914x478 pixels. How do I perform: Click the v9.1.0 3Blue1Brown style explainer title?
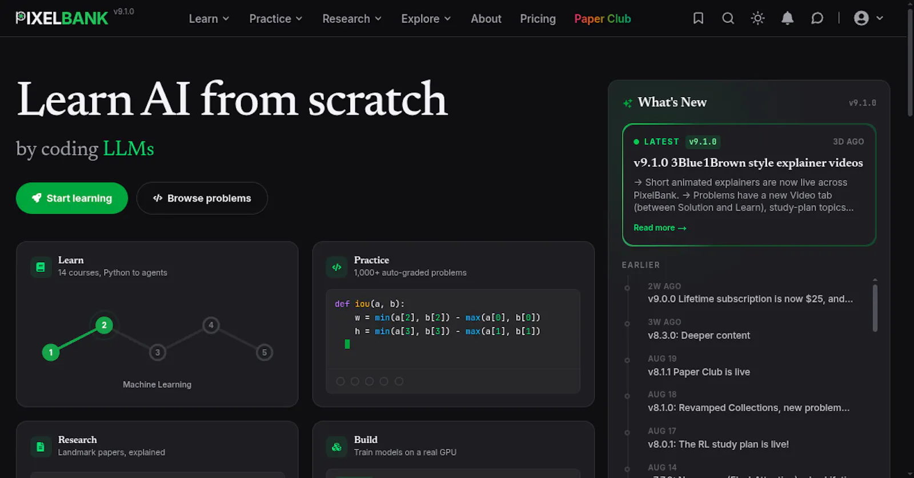(748, 163)
